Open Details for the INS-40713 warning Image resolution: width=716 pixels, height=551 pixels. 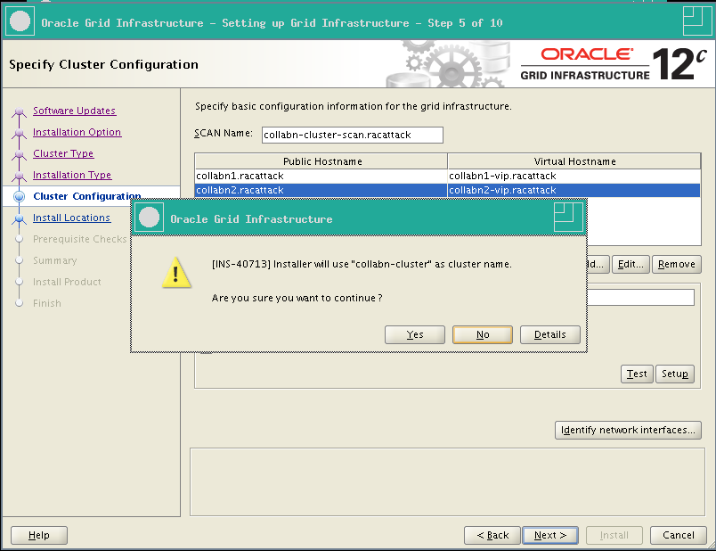coord(549,334)
